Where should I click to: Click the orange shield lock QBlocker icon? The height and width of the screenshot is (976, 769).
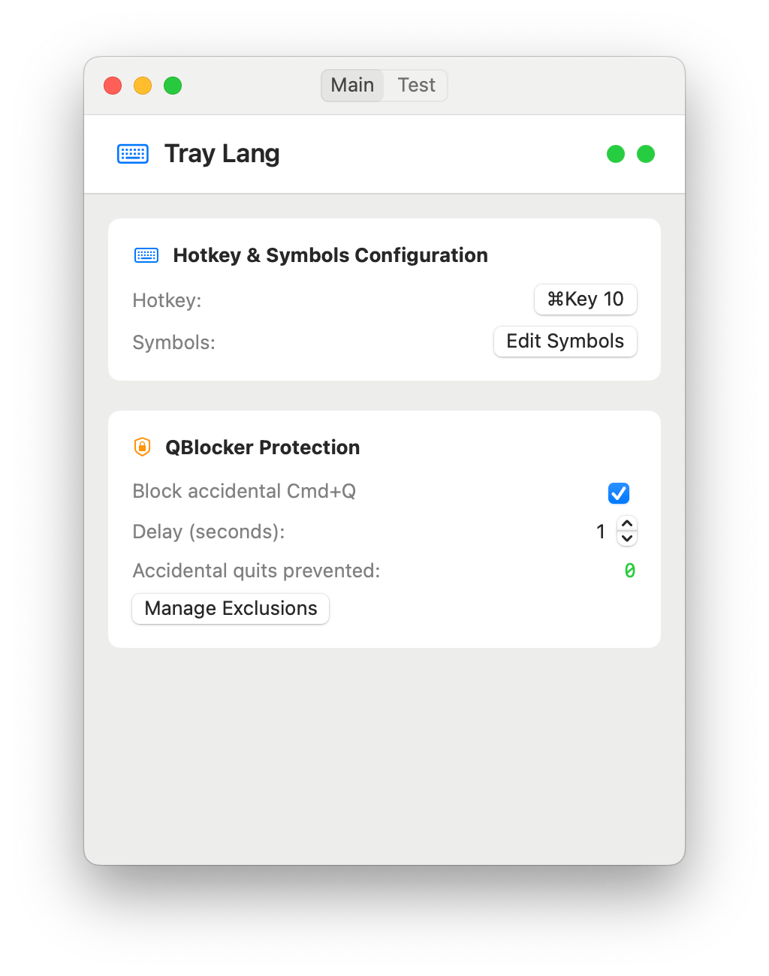click(142, 447)
